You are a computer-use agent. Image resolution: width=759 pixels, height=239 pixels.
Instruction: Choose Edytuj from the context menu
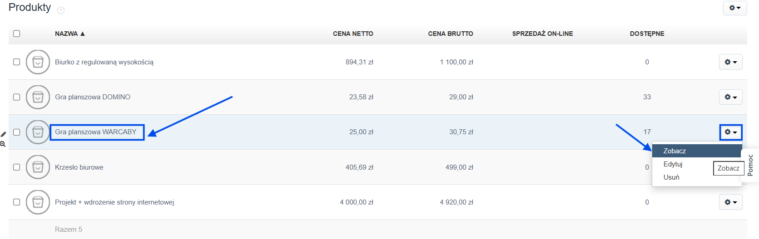(673, 164)
